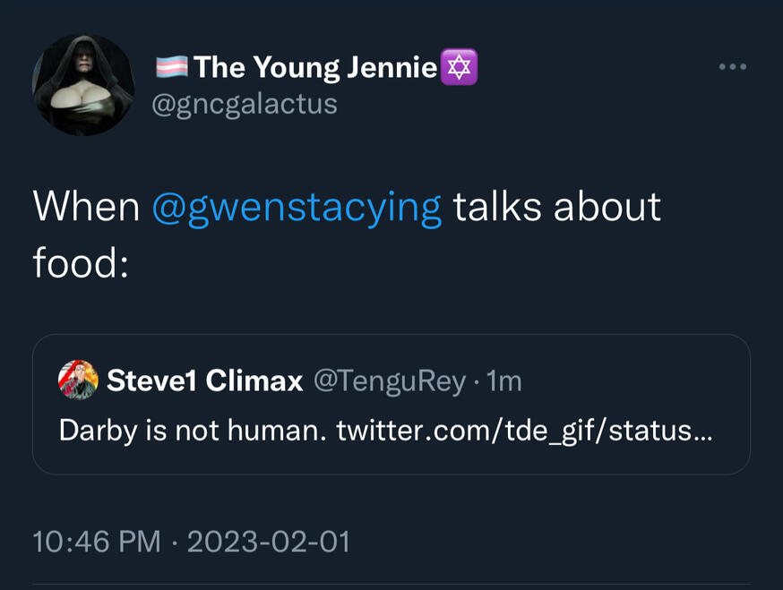
Task: Click the @TenguRey handle
Action: [389, 381]
